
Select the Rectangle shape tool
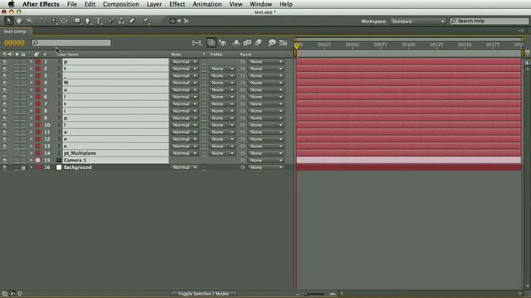tap(77, 21)
